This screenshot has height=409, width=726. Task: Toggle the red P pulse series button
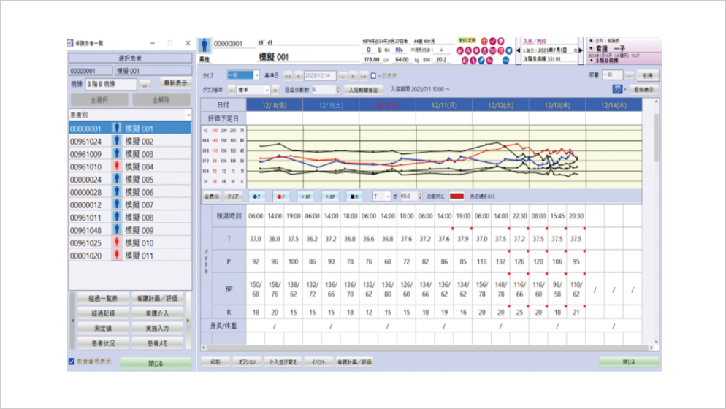coord(281,196)
